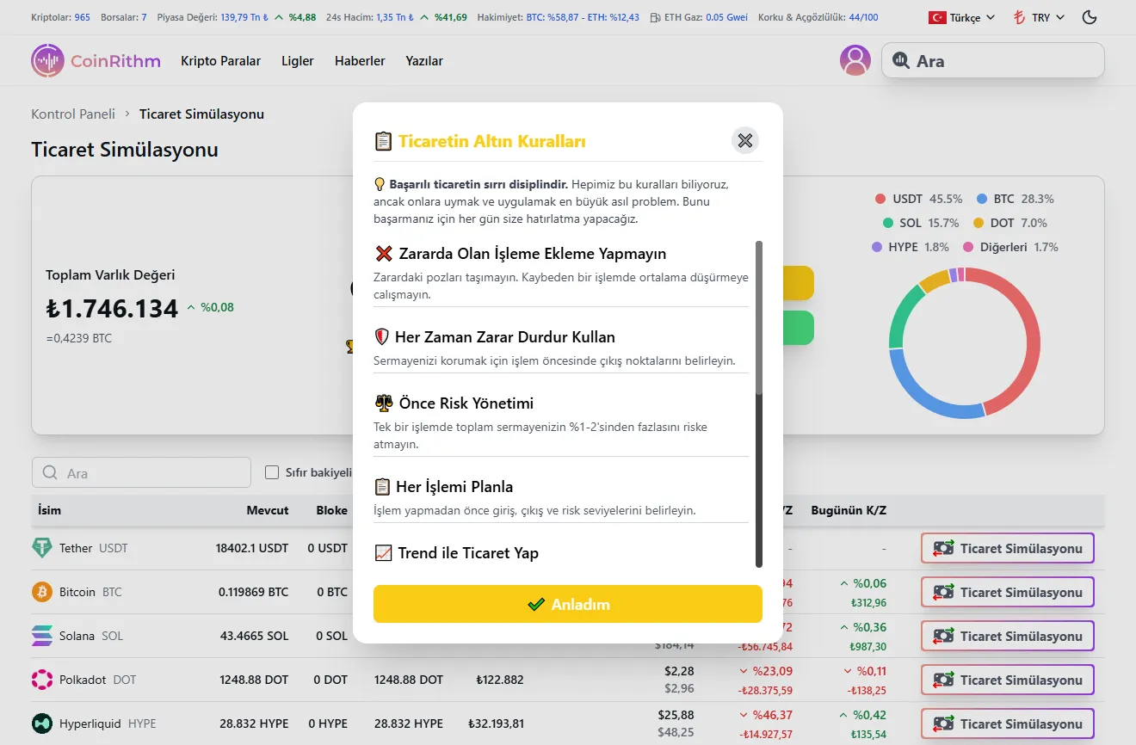Click the magnifier icon in the header search bar
Image resolution: width=1136 pixels, height=745 pixels.
901,60
